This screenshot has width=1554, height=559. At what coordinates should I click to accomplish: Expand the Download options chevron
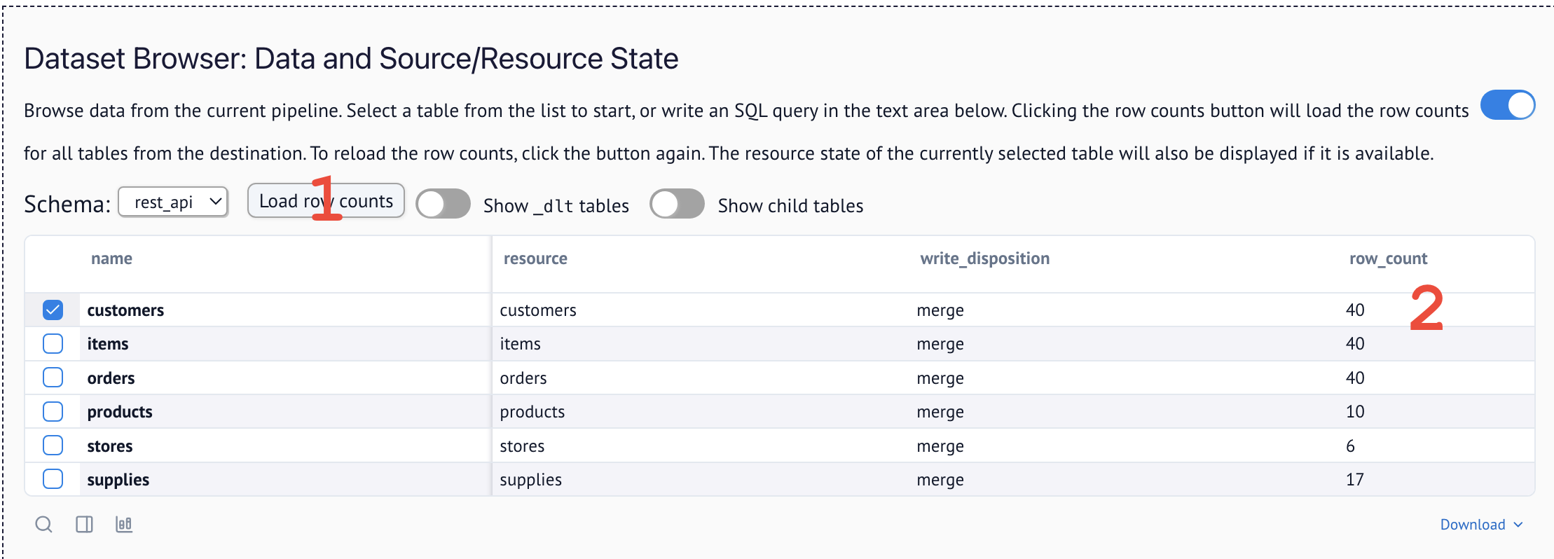(1519, 524)
